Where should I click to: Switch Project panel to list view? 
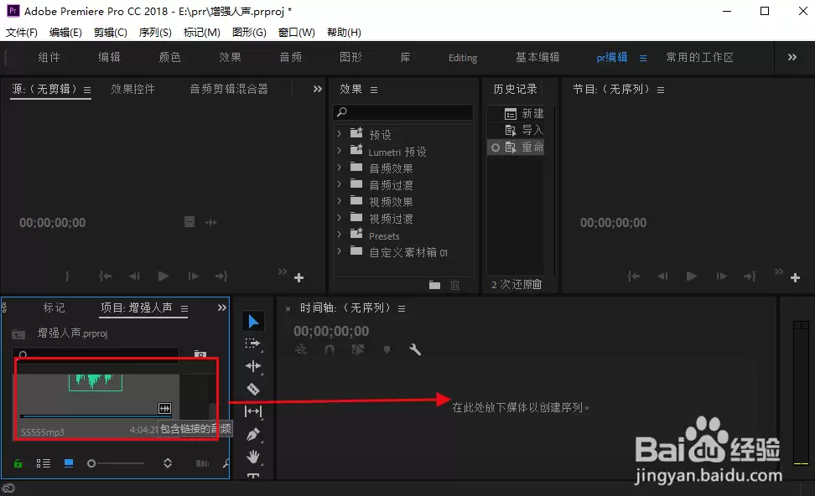point(43,463)
